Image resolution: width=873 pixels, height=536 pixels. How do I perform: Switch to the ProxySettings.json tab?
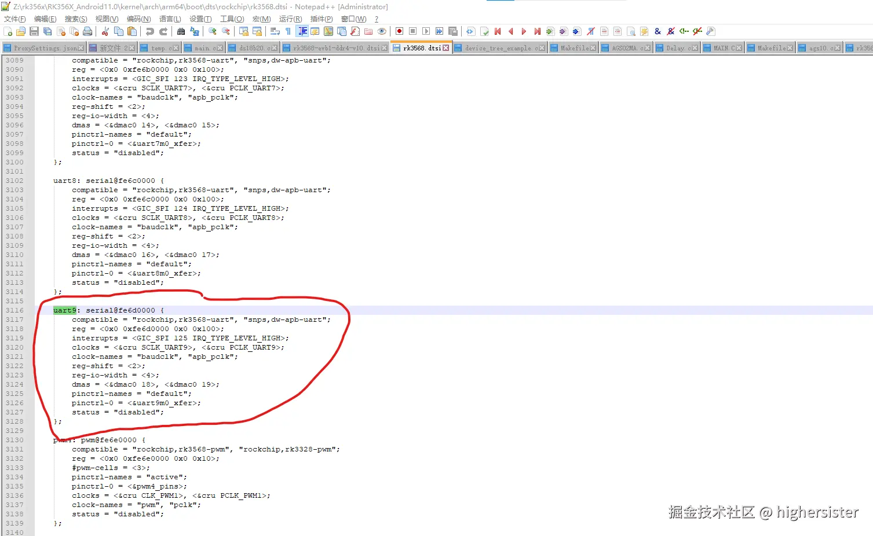(x=44, y=48)
